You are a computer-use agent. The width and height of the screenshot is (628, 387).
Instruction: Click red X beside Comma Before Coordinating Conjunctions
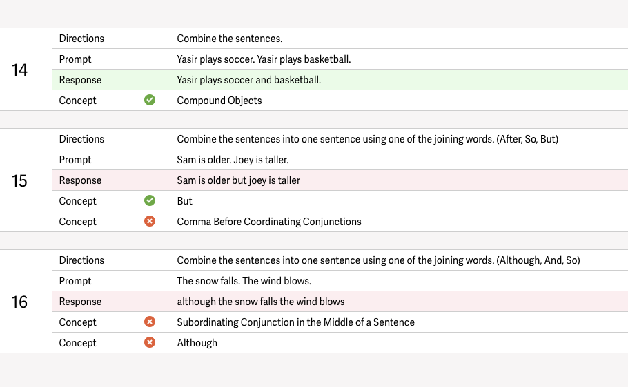coord(150,221)
